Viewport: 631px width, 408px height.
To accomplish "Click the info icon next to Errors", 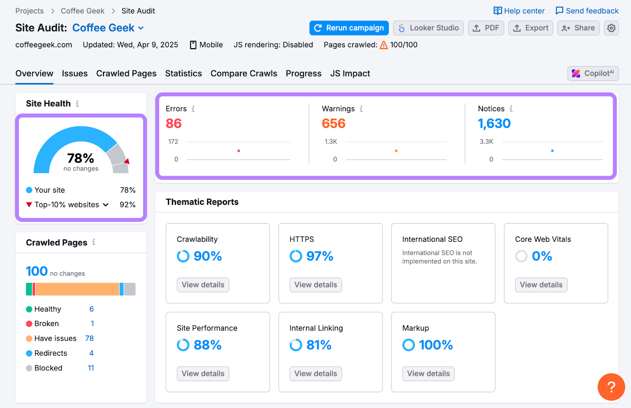I will click(x=193, y=109).
